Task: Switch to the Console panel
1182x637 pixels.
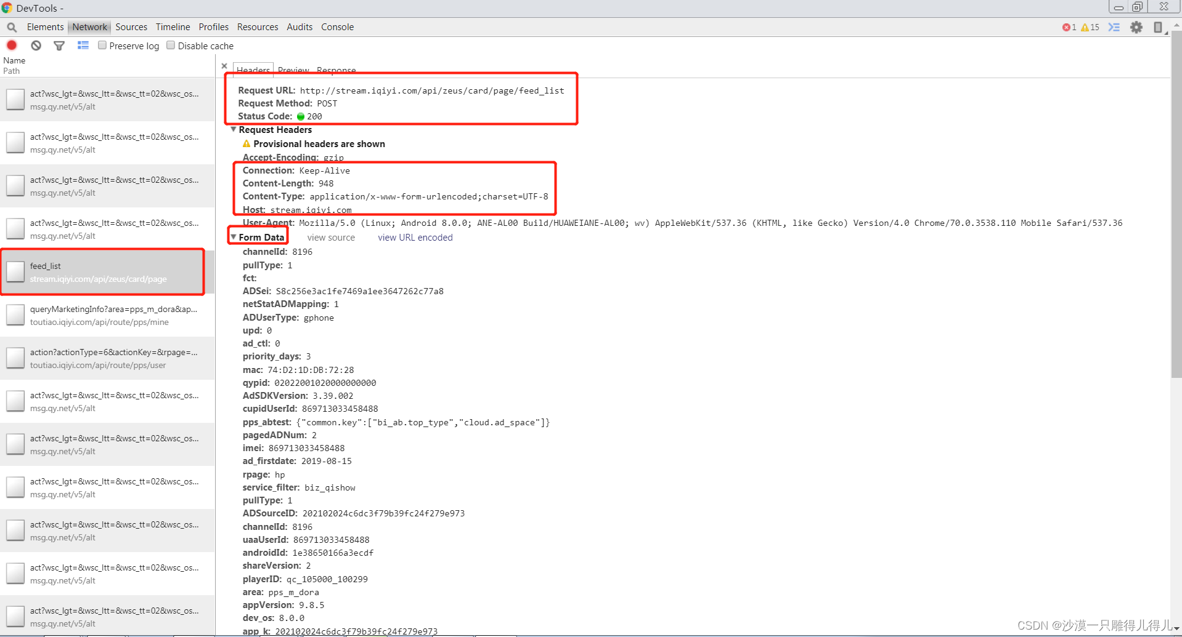Action: (x=337, y=27)
